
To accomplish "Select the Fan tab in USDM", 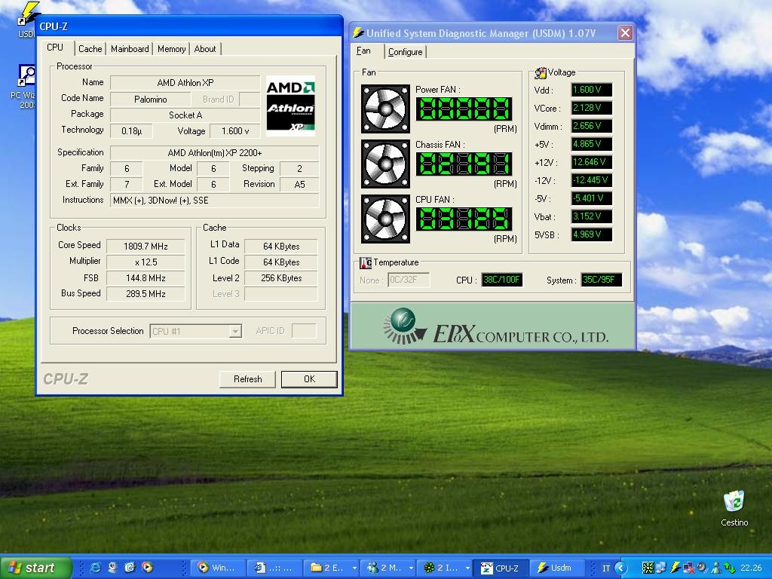I will (x=364, y=51).
